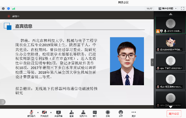Screen dimensions: 186x118
Task: Click the slide title 嘉宾信息
Action: pos(24,26)
